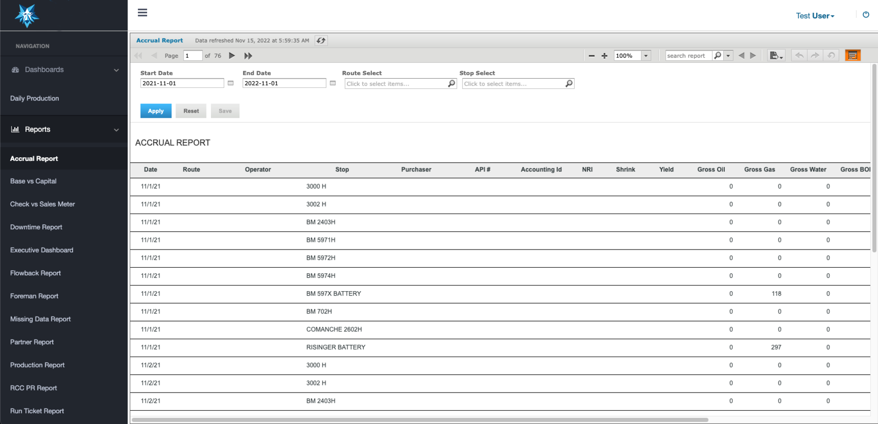Go to the previous page arrow
The image size is (878, 424).
(x=154, y=56)
